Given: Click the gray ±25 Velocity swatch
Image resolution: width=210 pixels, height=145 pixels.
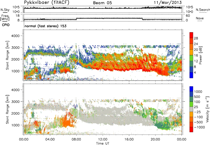Looking at the screenshot, I should (191, 109).
